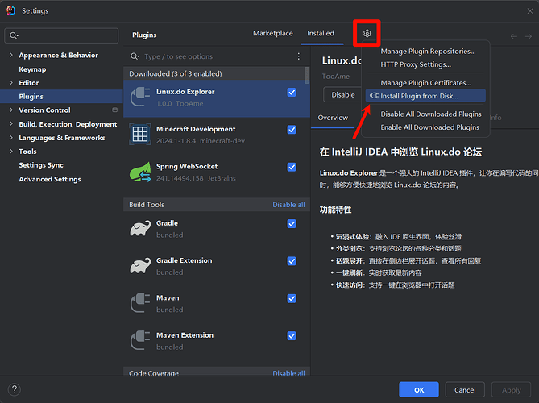Click the Linux.do Explorer plugin icon

(140, 97)
